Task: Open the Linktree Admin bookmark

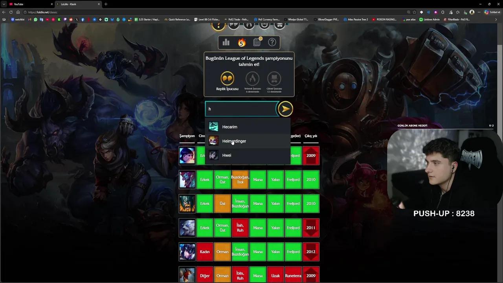Action: click(430, 19)
